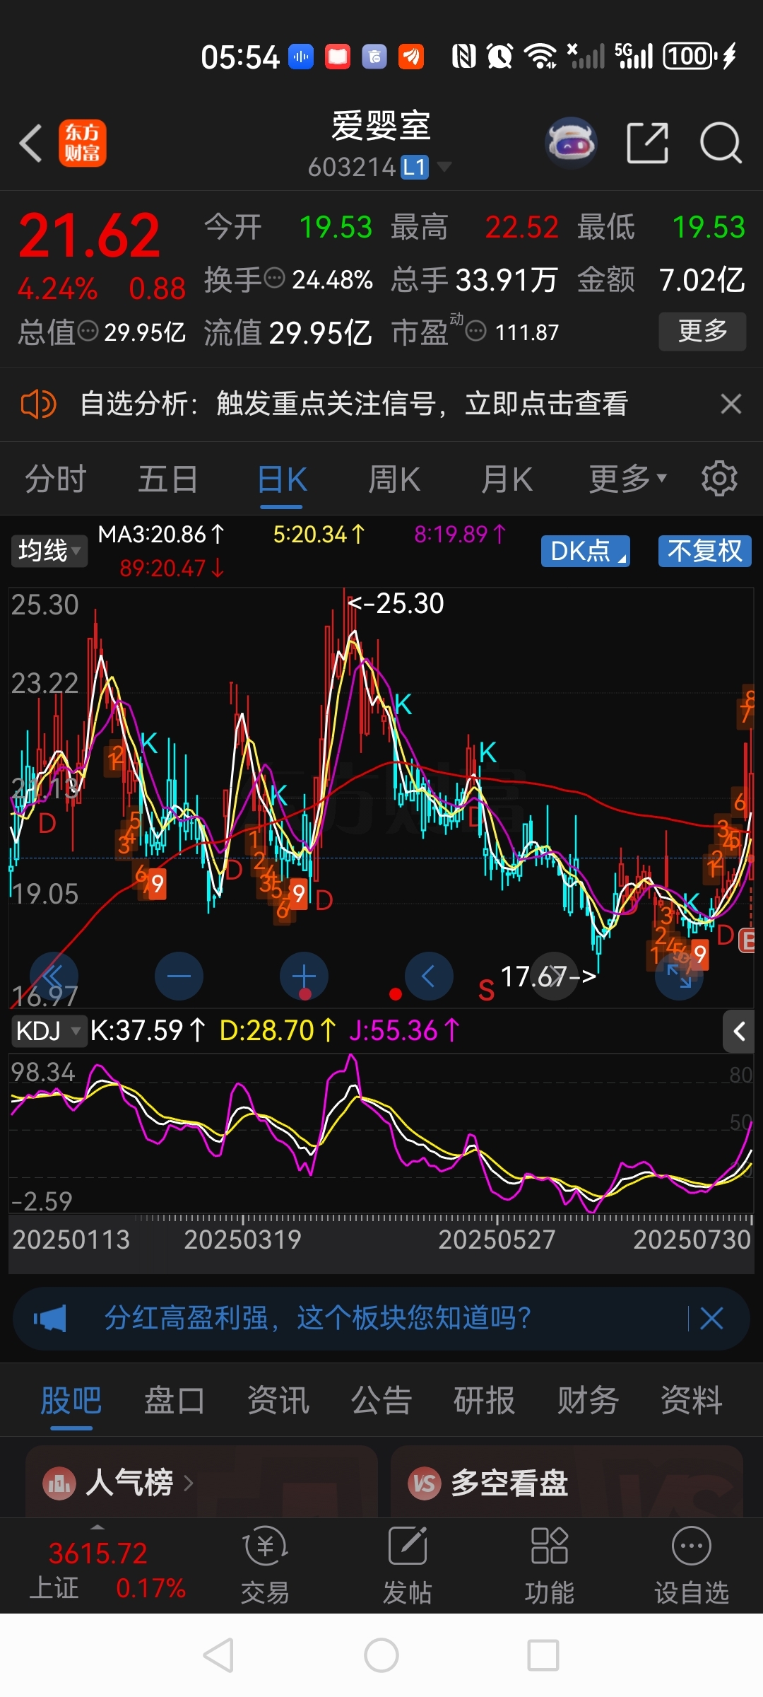Expand chart to fullscreen icon

pos(679,976)
